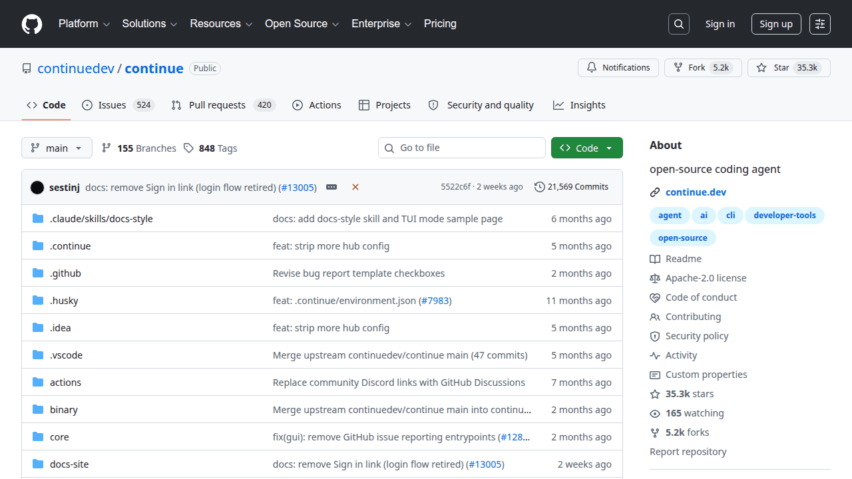The width and height of the screenshot is (852, 479).
Task: Click the git branch icon beside 155 Branches
Action: coord(106,148)
